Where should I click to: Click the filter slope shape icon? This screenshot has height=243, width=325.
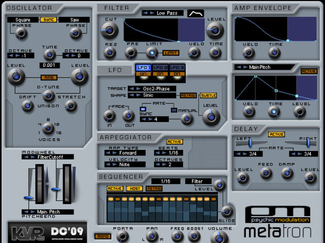196,14
